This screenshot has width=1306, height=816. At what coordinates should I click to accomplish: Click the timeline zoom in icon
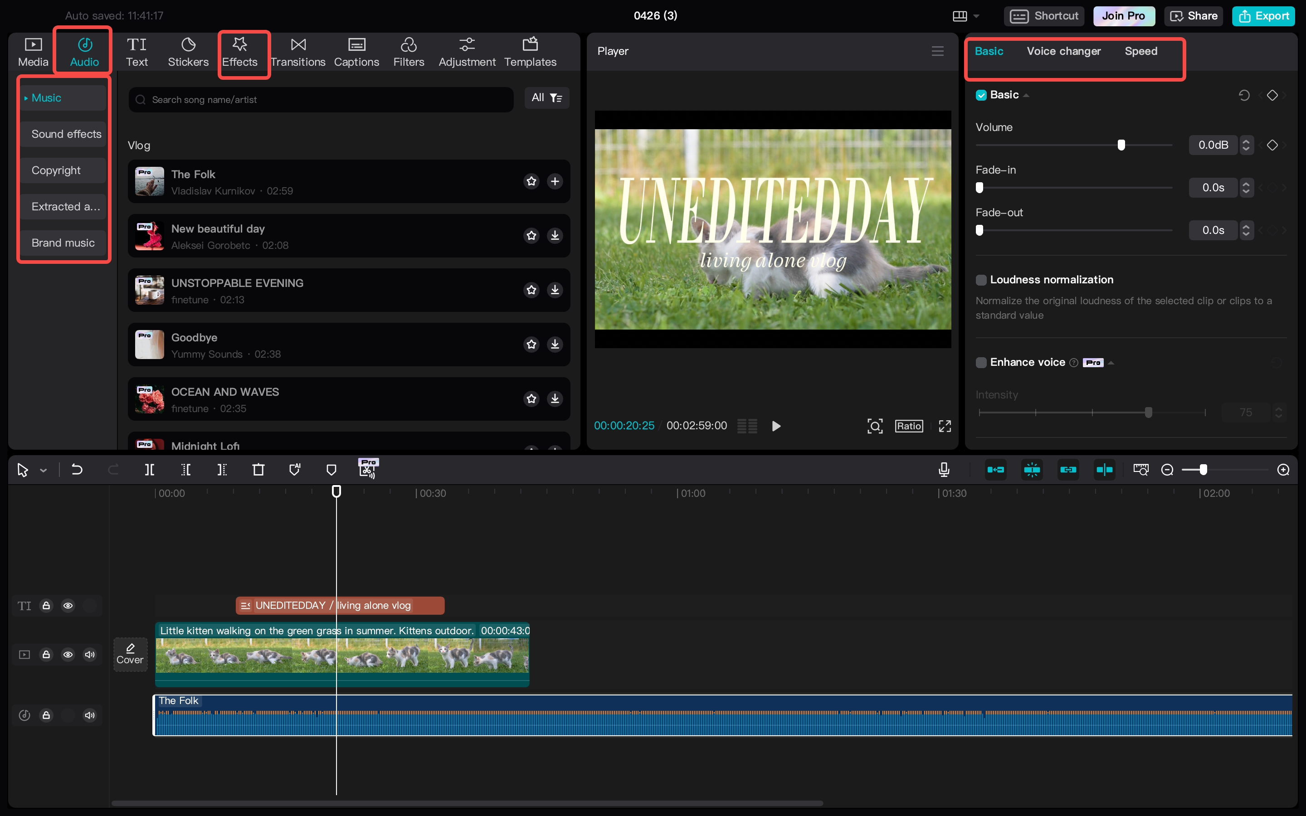point(1283,470)
